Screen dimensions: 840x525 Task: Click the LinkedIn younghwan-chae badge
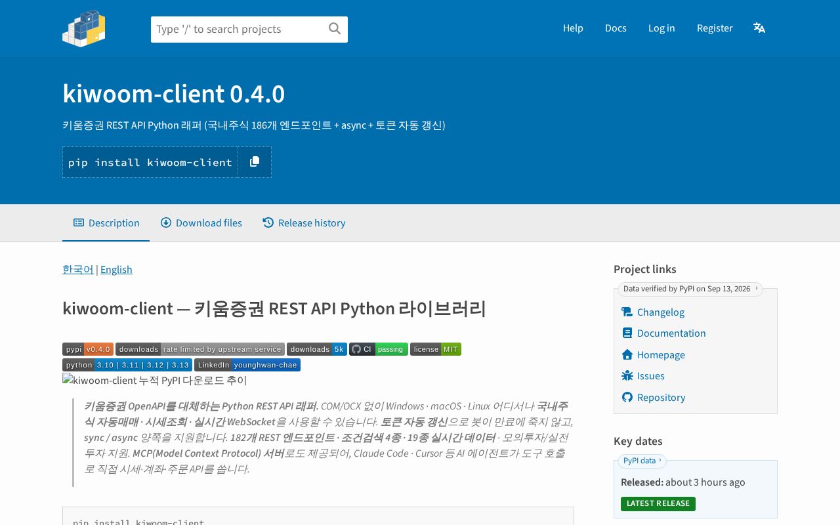pyautogui.click(x=247, y=365)
